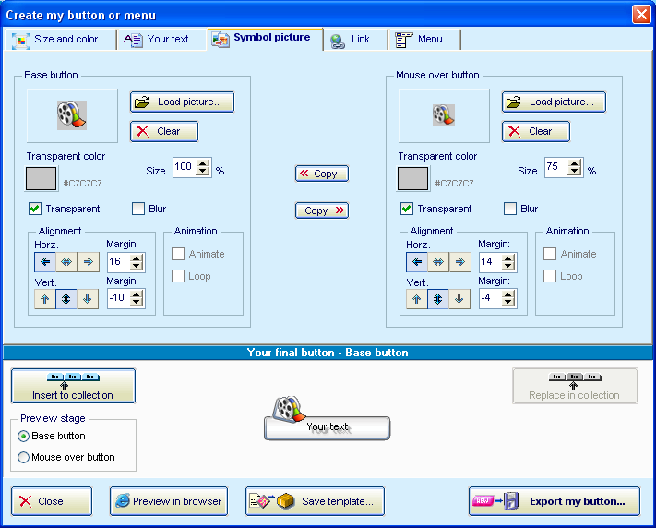Click mouse over size field showing 75
The width and height of the screenshot is (656, 528).
[557, 167]
